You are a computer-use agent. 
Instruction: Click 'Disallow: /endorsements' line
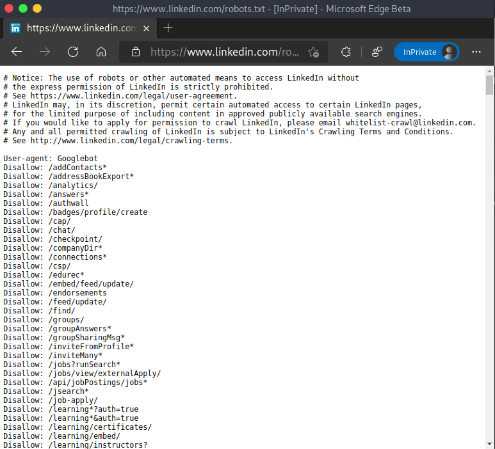pos(55,292)
